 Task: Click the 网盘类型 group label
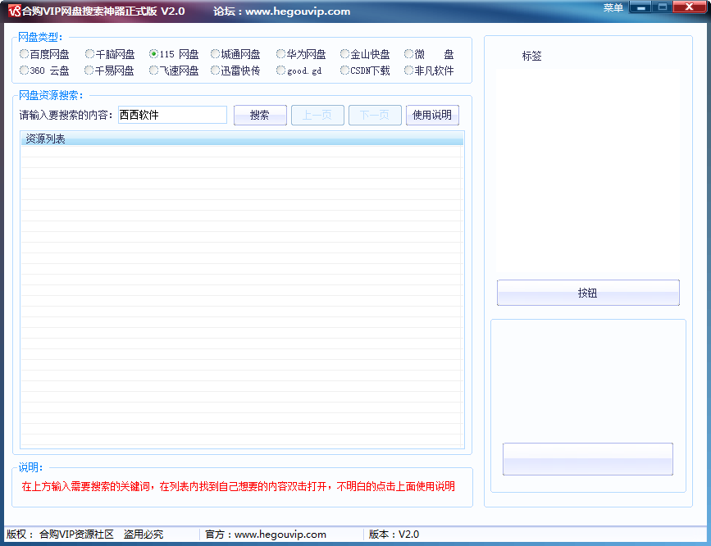click(x=40, y=37)
